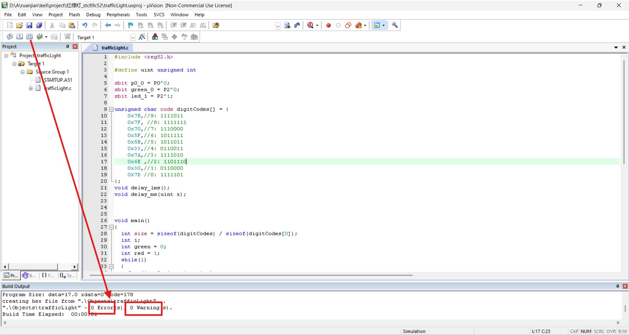Screen dimensions: 629x335
Task: Toggle the window layout button in the toolbar
Action: pos(377,25)
